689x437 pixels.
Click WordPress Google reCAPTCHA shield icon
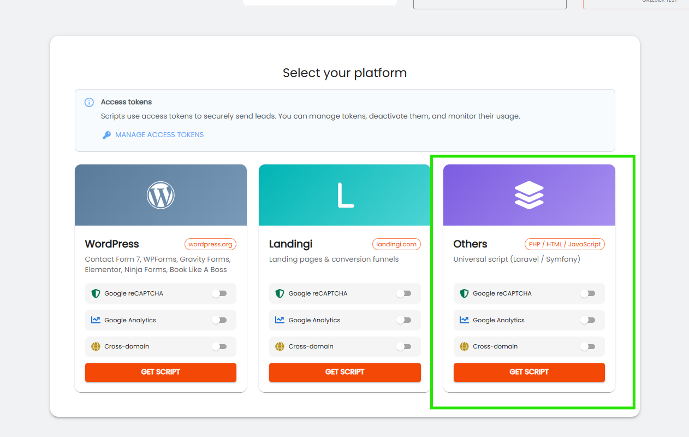point(96,293)
